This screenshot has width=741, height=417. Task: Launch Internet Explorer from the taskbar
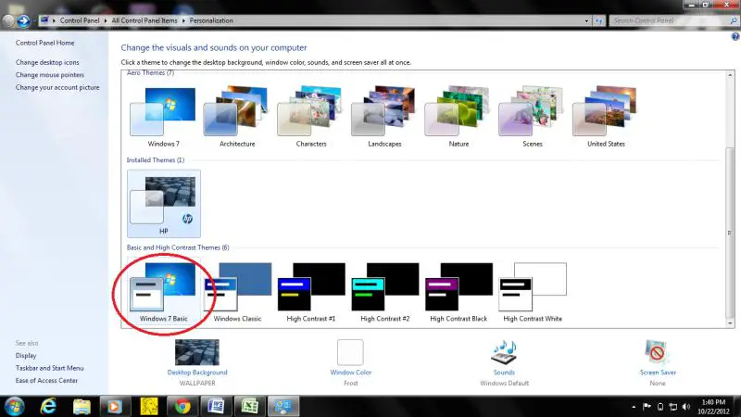pyautogui.click(x=48, y=407)
